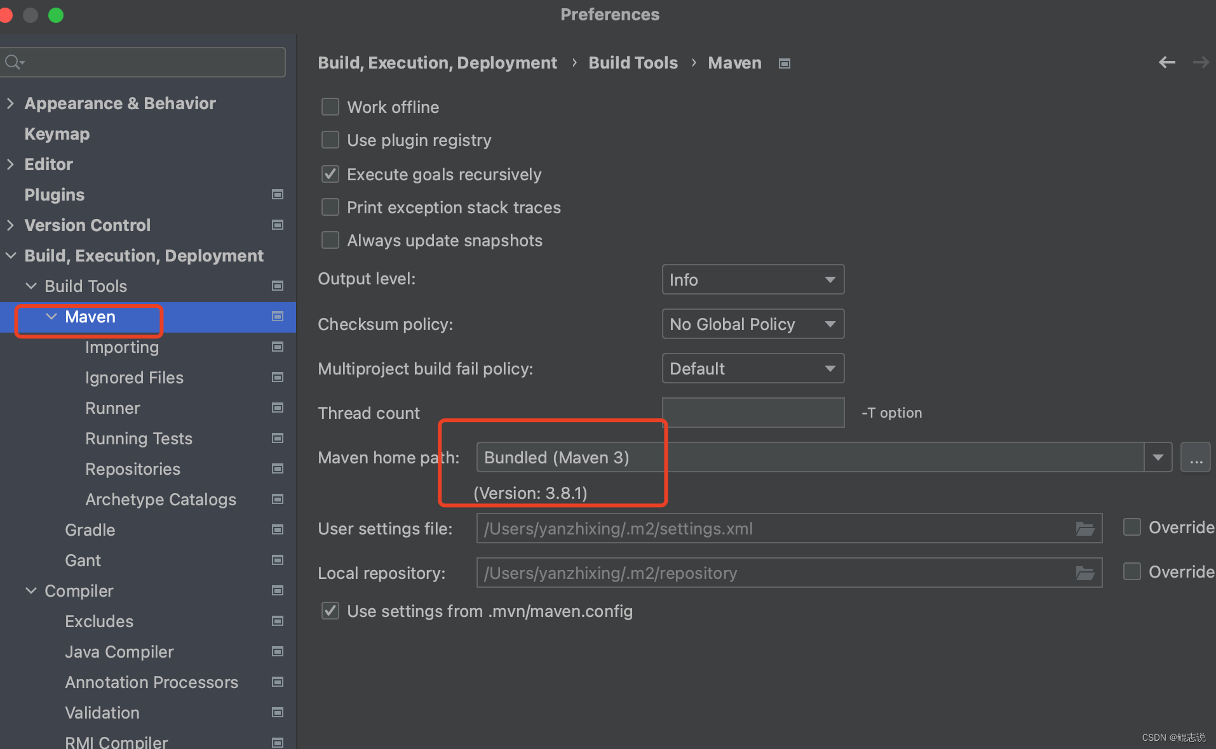Viewport: 1216px width, 749px height.
Task: Collapse the Build Tools node
Action: click(x=31, y=286)
